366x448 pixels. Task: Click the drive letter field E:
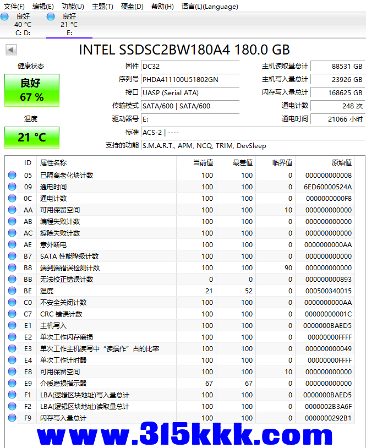click(190, 119)
